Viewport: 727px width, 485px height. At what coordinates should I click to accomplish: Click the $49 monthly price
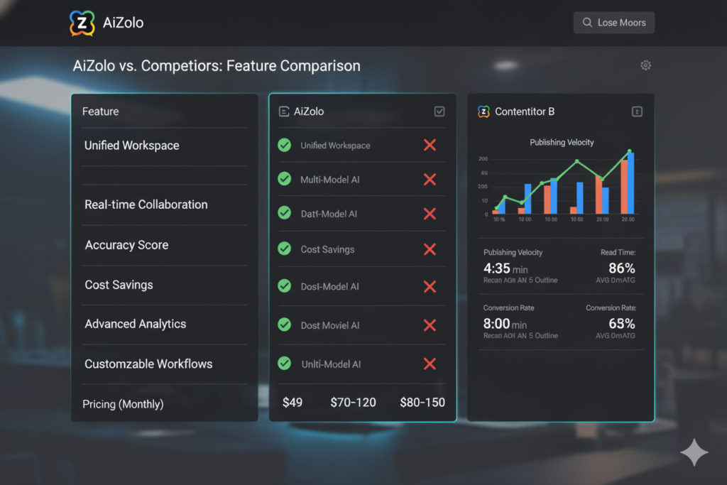pyautogui.click(x=293, y=401)
